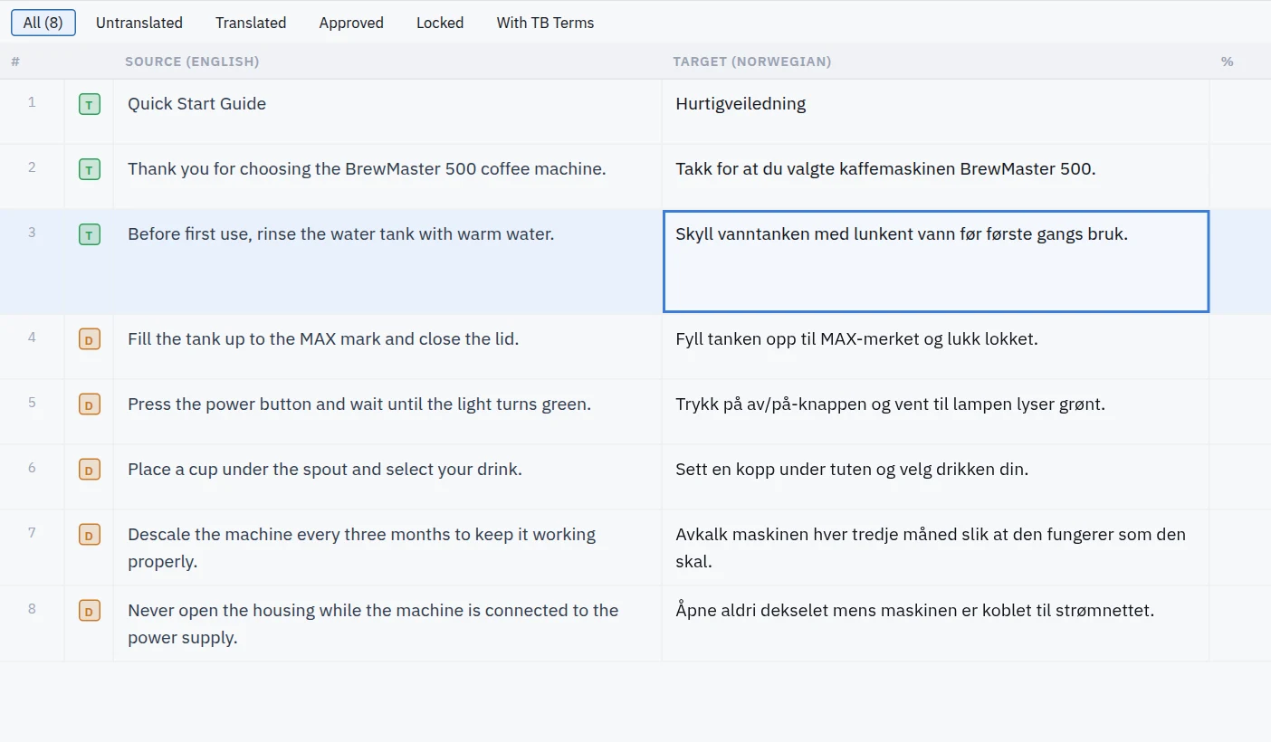
Task: Show segments With TB Terms
Action: click(545, 23)
